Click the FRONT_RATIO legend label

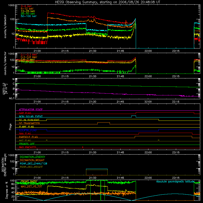(x=29, y=181)
